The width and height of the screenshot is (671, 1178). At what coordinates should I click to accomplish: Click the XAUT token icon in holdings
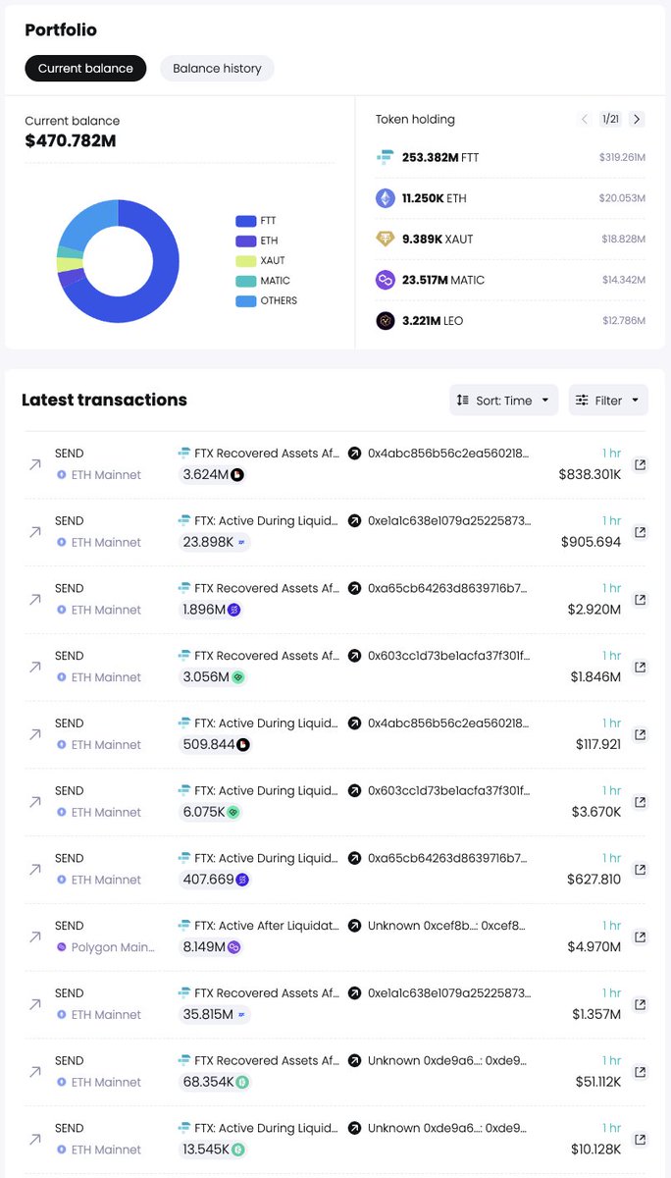(386, 239)
